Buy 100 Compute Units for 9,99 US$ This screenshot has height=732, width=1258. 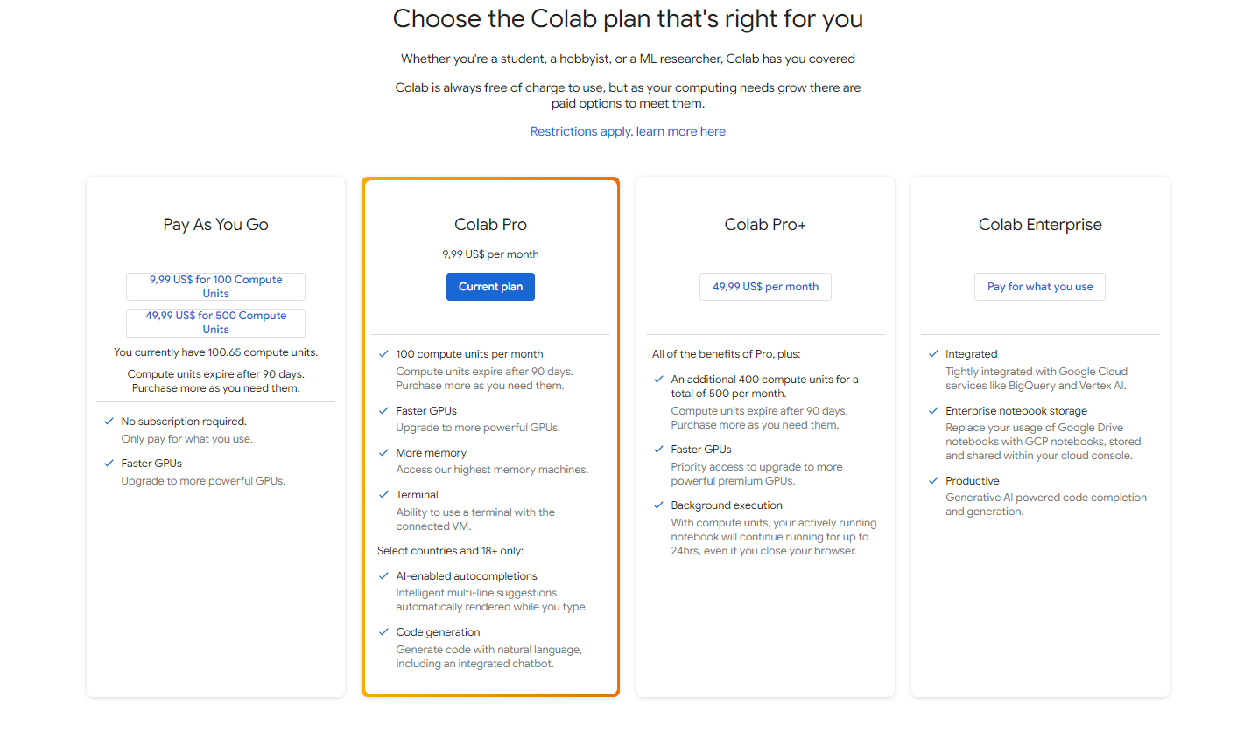point(215,287)
